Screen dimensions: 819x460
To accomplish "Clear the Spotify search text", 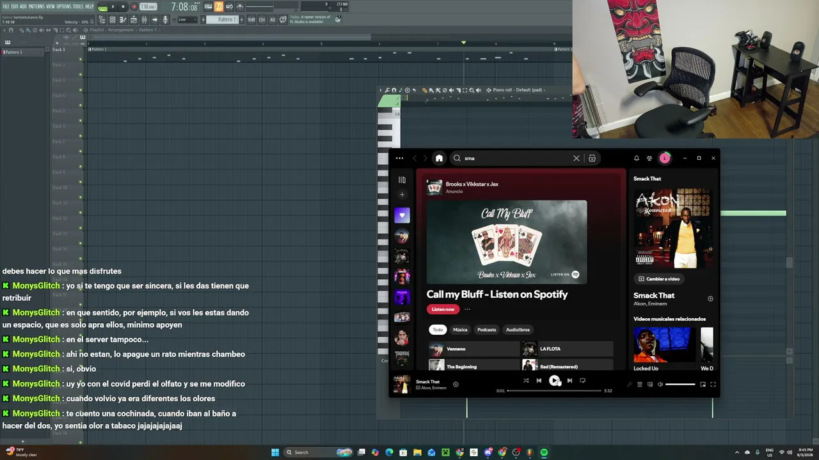I will [x=576, y=158].
